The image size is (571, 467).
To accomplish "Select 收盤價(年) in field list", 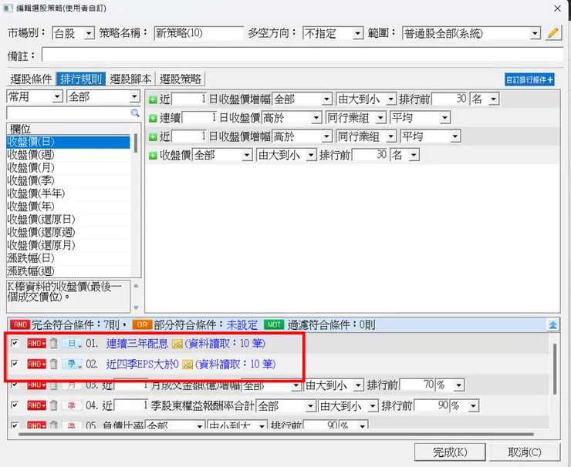I will [x=69, y=207].
